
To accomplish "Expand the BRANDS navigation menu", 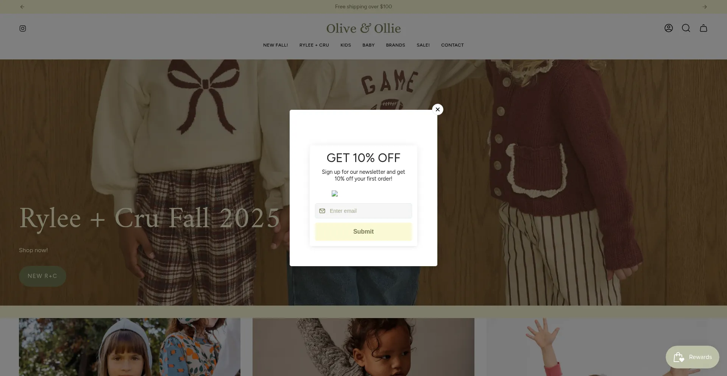I will click(396, 45).
